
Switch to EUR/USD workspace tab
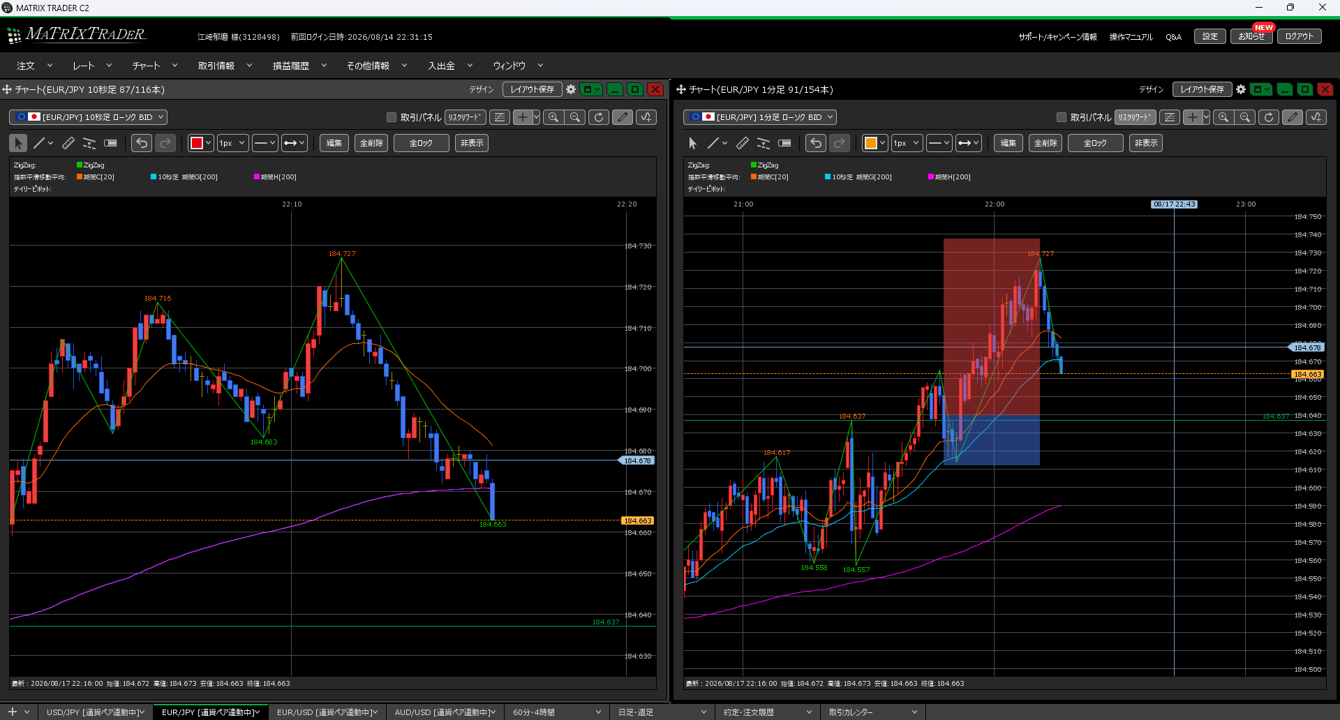[x=326, y=712]
